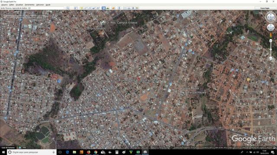Open the Arquivo menu

pyautogui.click(x=4, y=5)
